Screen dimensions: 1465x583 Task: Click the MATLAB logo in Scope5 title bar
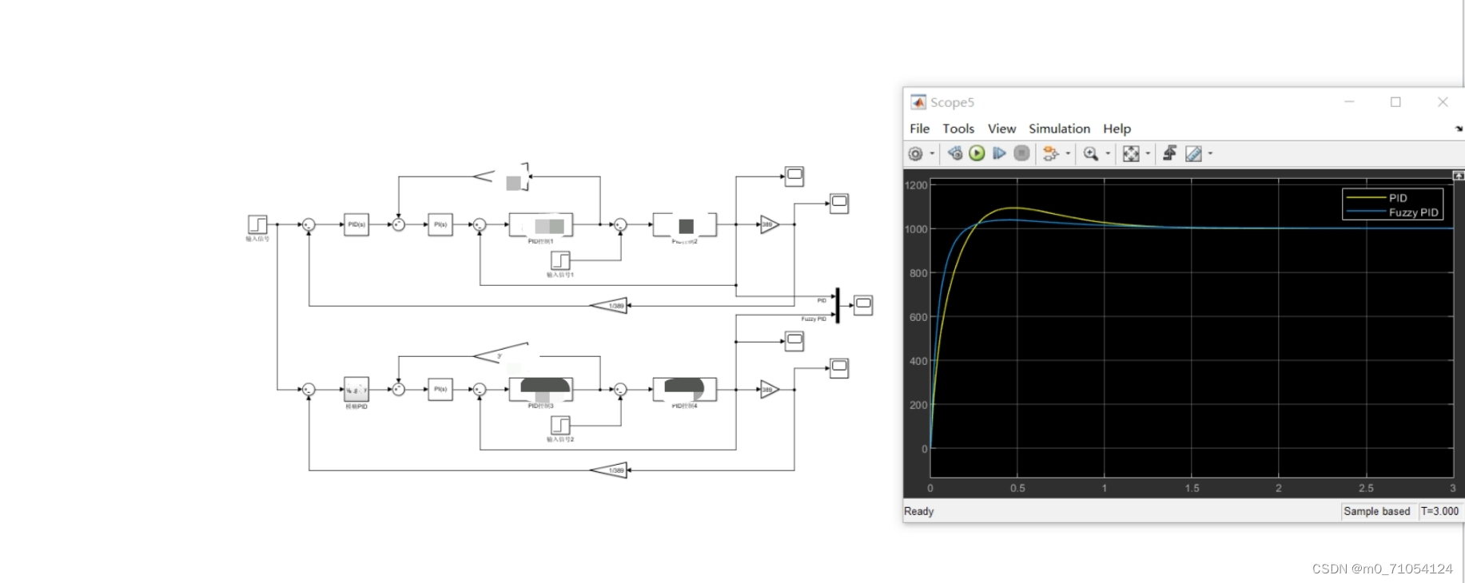[918, 102]
